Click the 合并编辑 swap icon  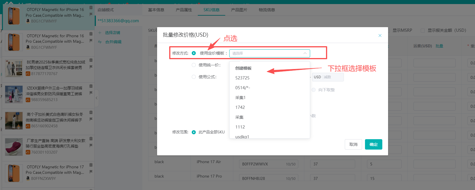point(100,42)
